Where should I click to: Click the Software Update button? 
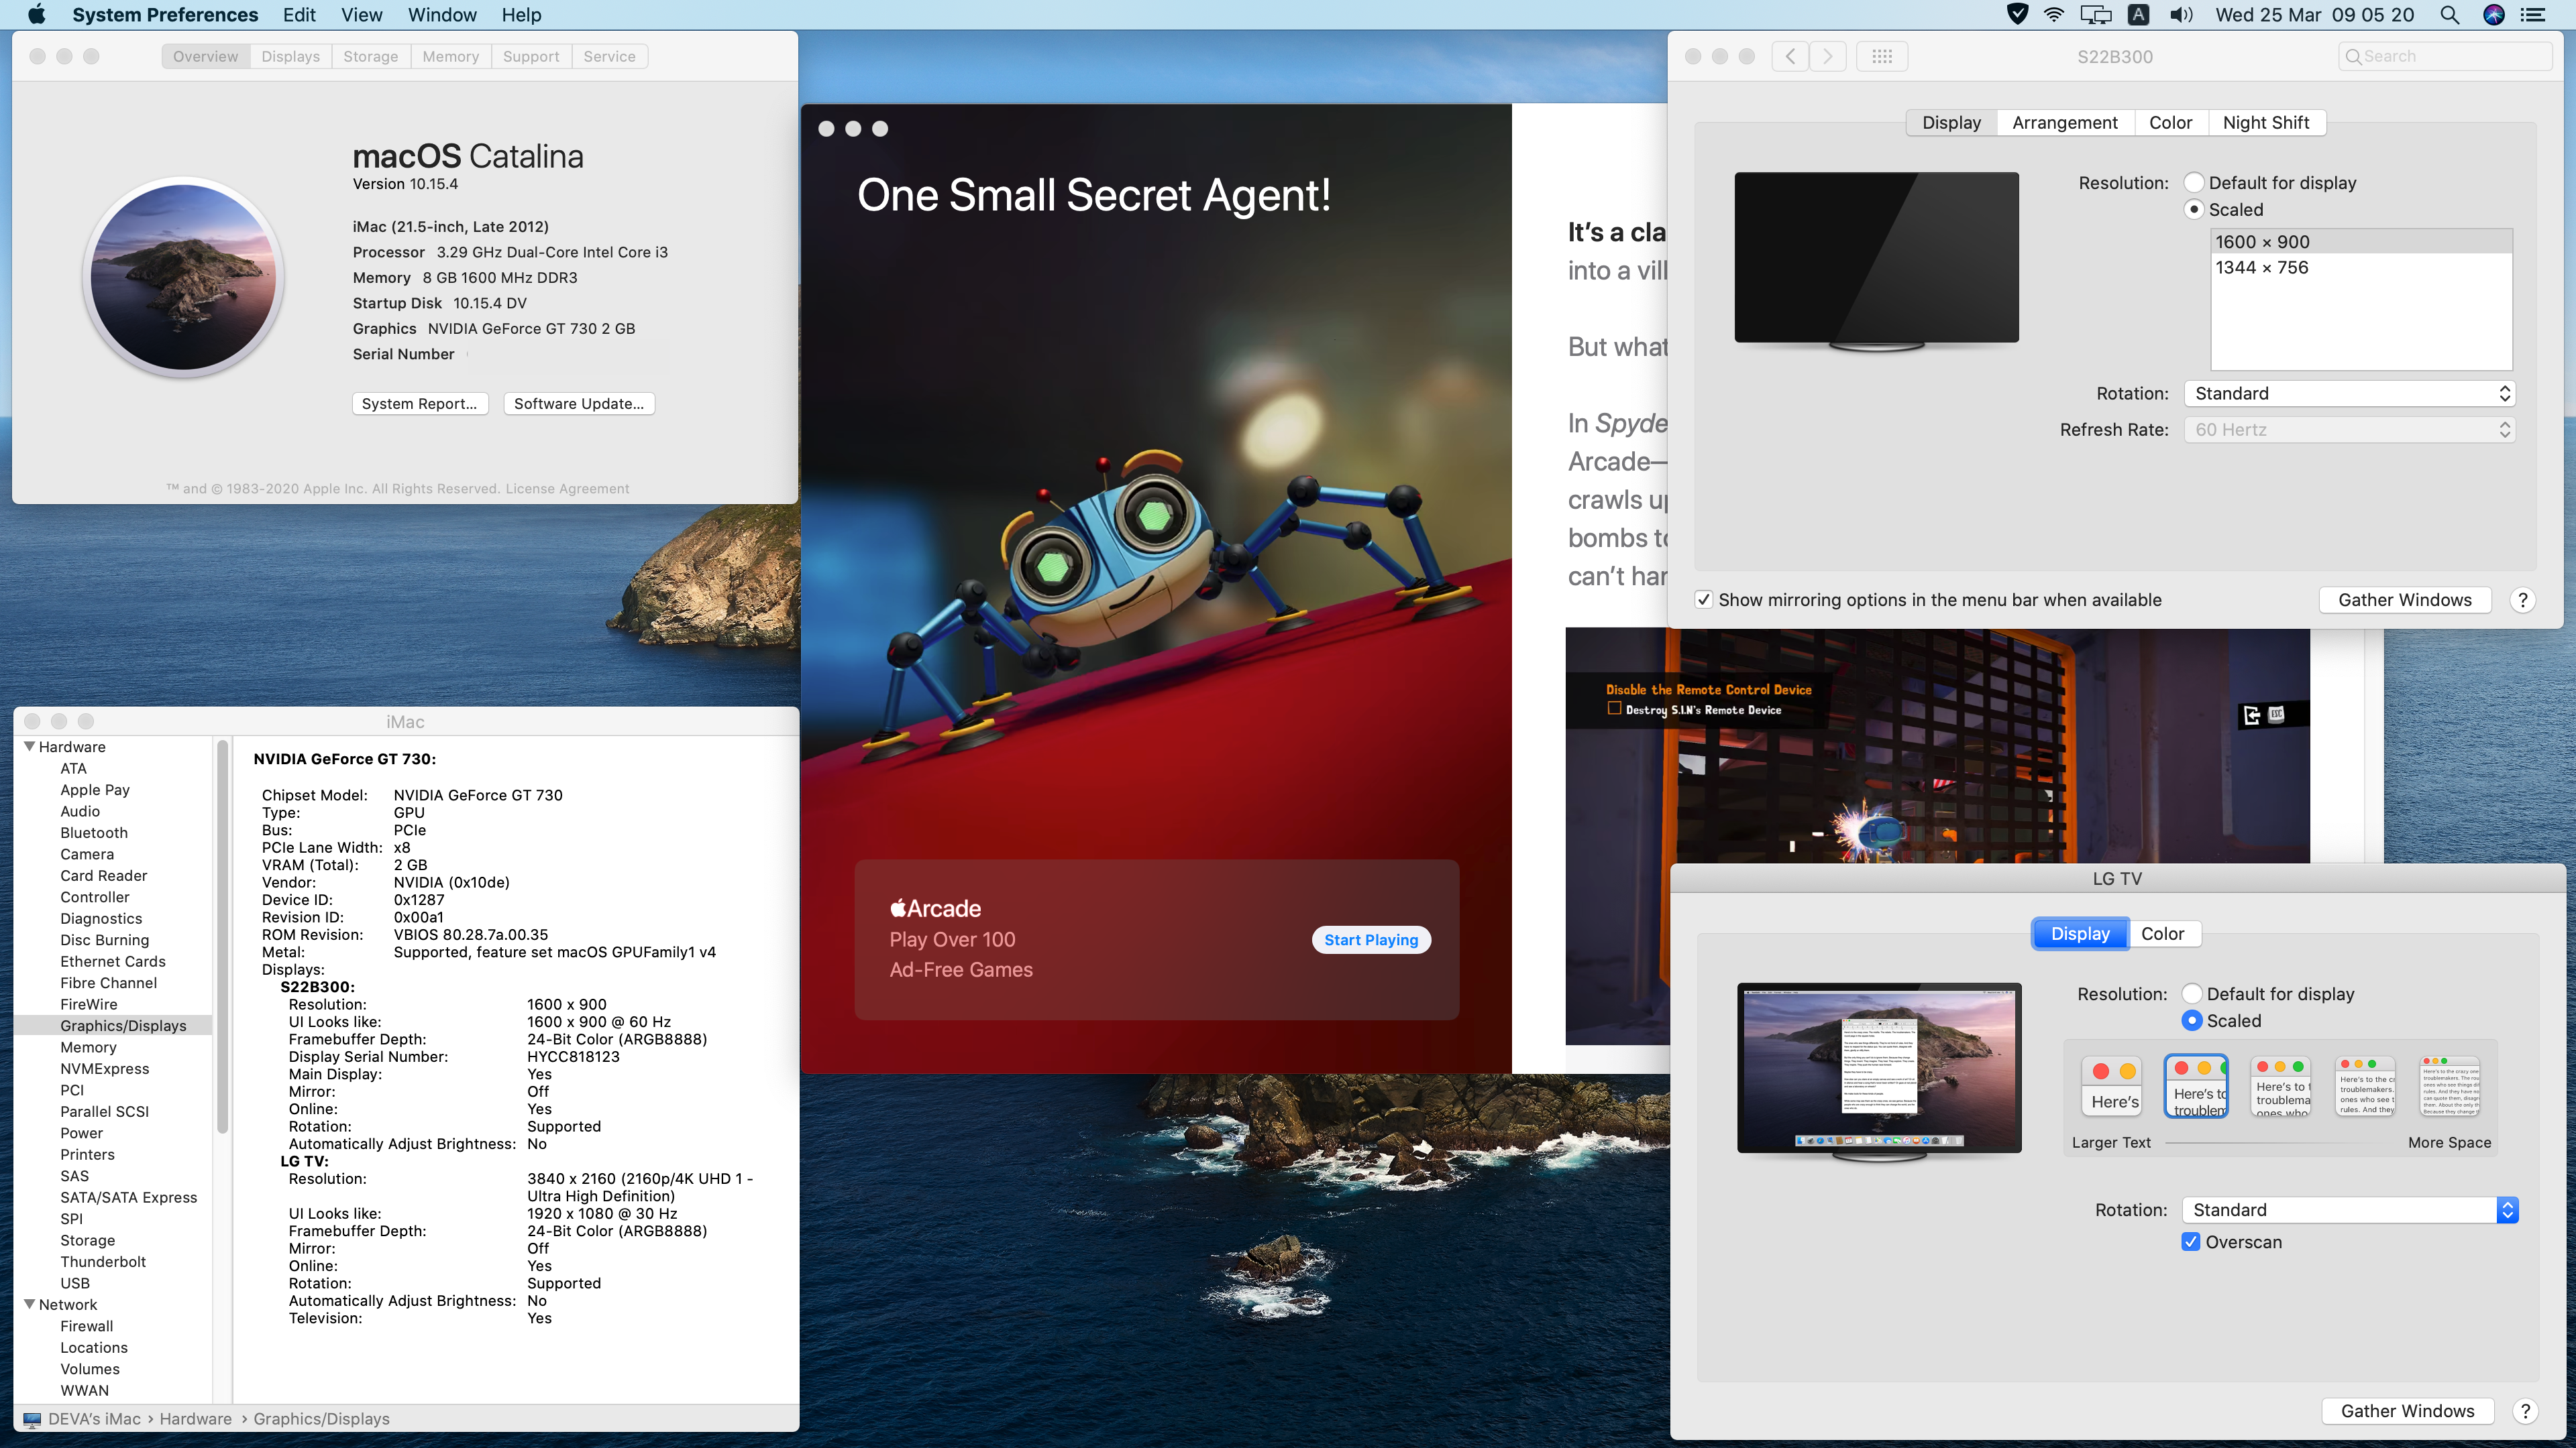(x=579, y=404)
